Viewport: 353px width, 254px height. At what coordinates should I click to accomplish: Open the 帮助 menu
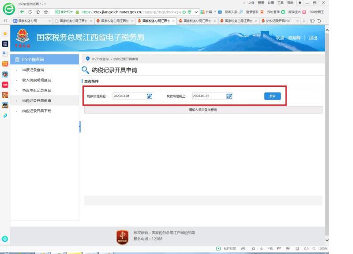tap(290, 3)
